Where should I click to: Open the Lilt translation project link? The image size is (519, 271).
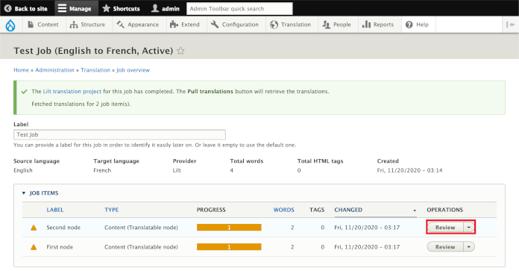pyautogui.click(x=72, y=91)
